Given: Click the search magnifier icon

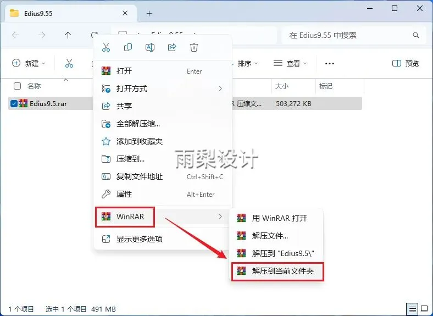Looking at the screenshot, I should click(415, 35).
